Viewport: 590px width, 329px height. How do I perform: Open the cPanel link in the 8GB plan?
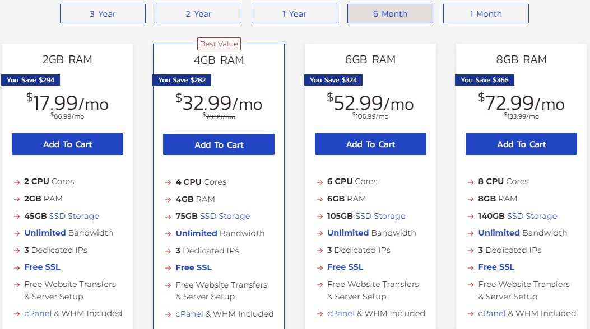click(x=491, y=313)
